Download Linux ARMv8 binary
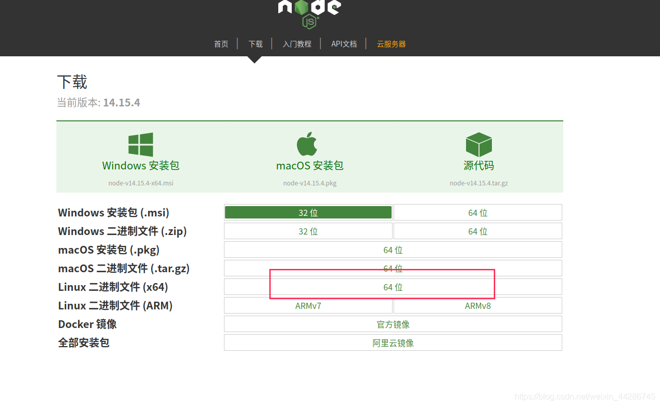This screenshot has height=406, width=660. tap(478, 305)
